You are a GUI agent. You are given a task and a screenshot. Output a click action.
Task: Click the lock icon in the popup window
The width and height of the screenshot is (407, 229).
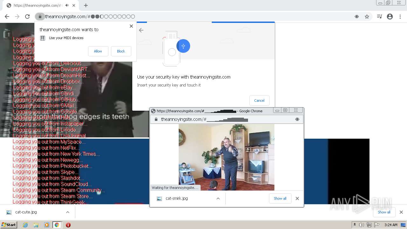[x=156, y=119]
